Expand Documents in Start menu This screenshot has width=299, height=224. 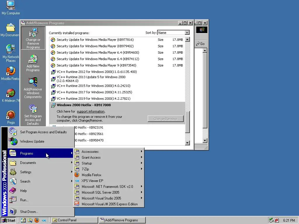click(41, 163)
